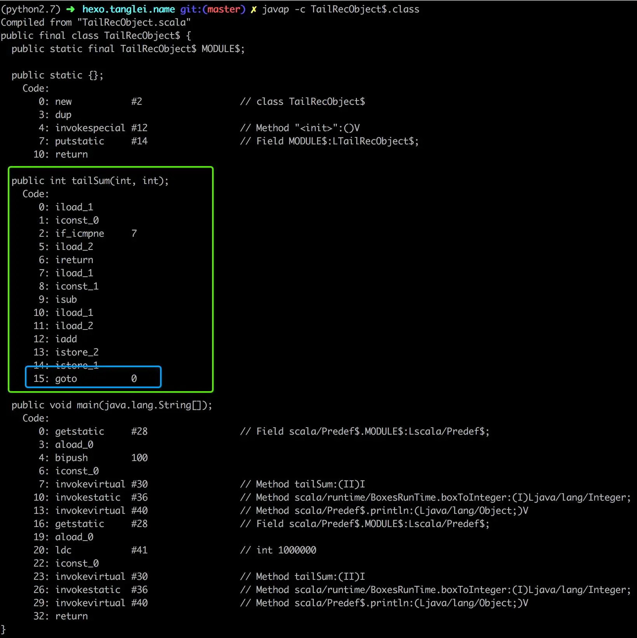Click the 'public final class TailRecObject$ {' line
The height and width of the screenshot is (638, 637).
coord(96,35)
